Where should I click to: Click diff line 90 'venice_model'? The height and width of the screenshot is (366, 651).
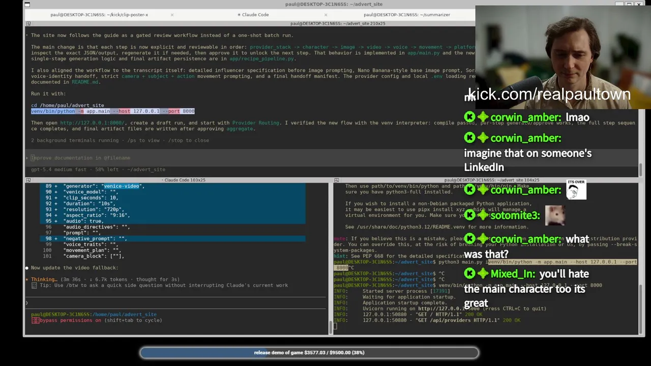point(173,192)
